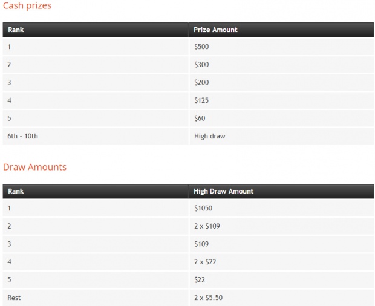
Task: Click the Draw Amounts heading
Action: click(34, 167)
